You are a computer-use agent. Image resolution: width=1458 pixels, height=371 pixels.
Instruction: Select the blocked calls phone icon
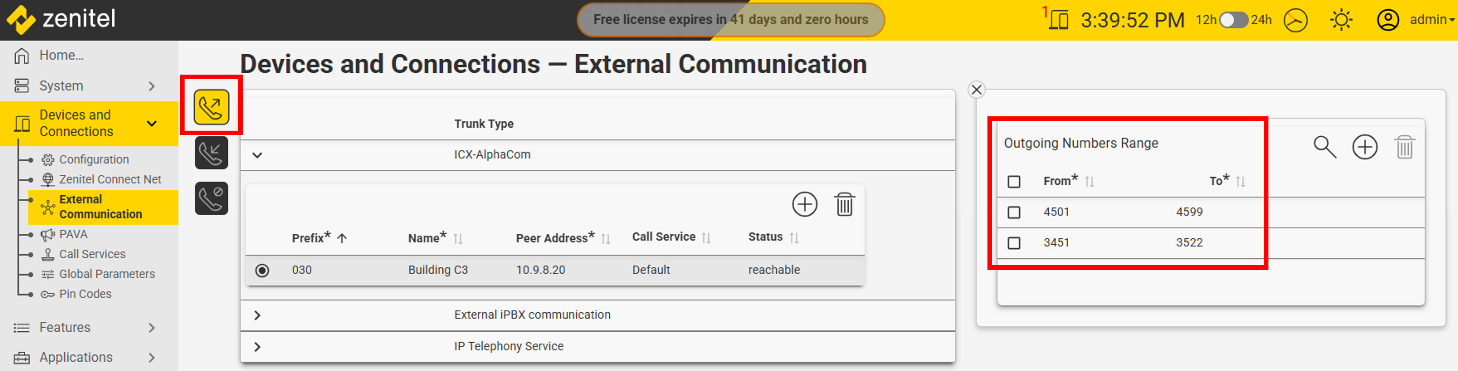[211, 198]
